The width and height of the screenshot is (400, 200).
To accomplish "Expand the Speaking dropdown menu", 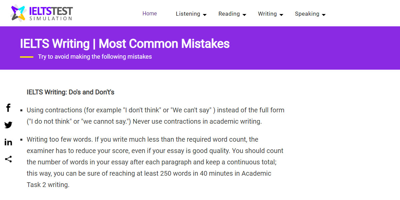I will (324, 15).
